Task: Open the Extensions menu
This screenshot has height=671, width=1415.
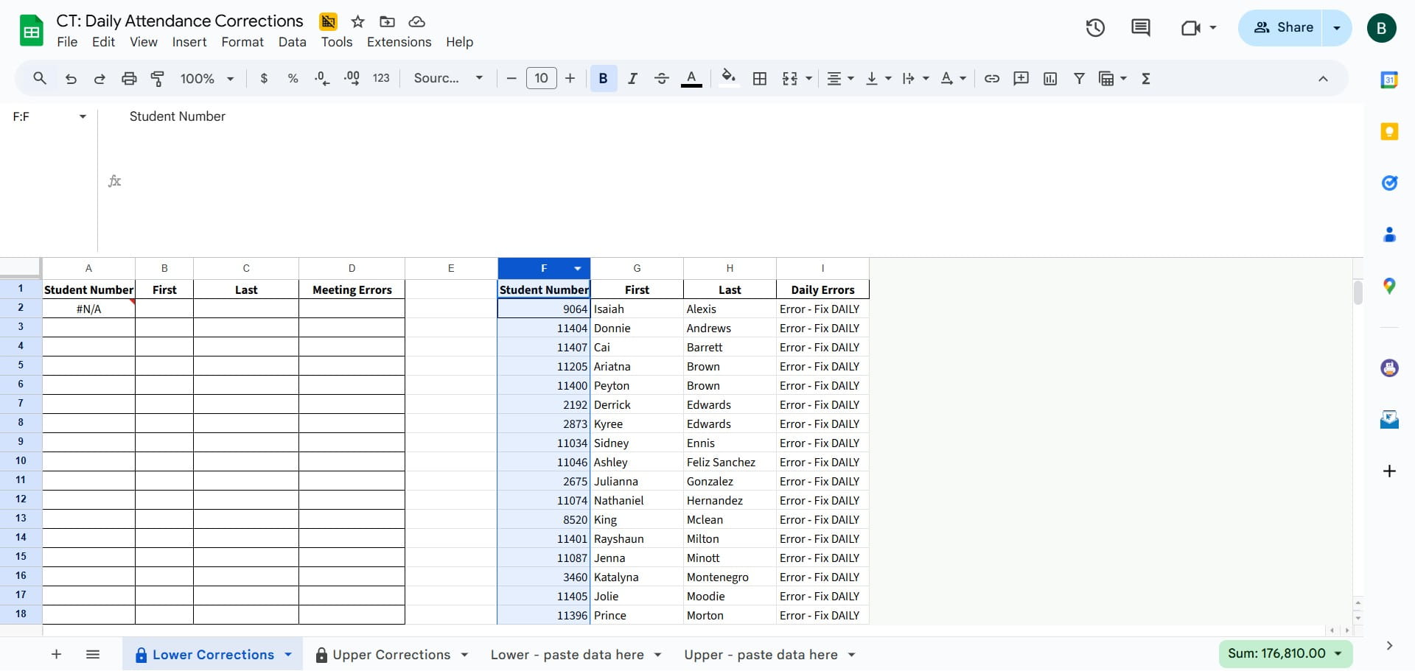Action: click(399, 42)
